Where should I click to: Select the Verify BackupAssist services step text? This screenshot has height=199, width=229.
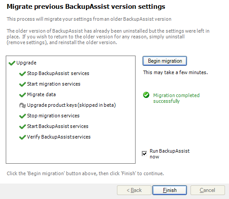(x=58, y=137)
